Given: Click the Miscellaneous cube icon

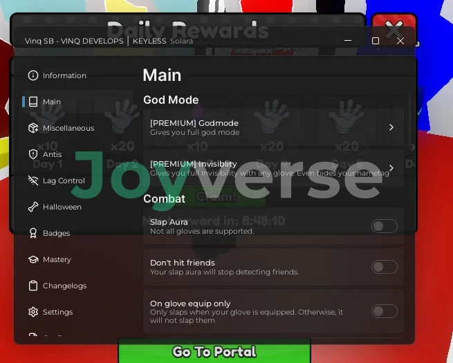Looking at the screenshot, I should coord(33,128).
